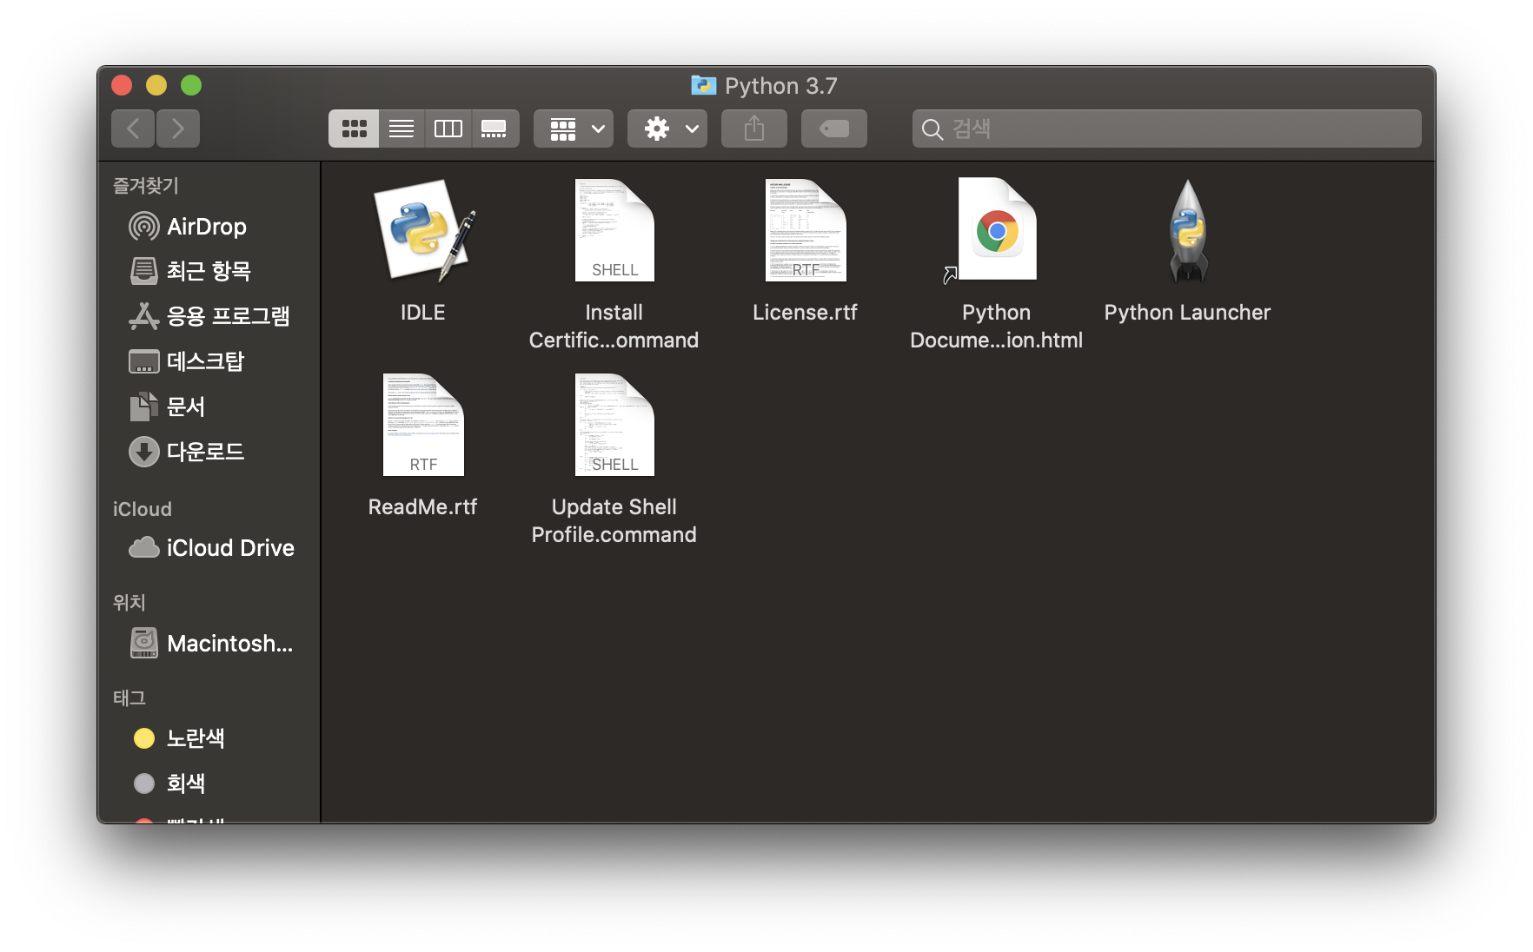
Task: Click the Share toolbar button
Action: click(754, 129)
